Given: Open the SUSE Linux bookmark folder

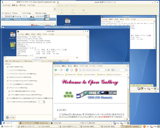Looking at the screenshot, I should 59,74.
